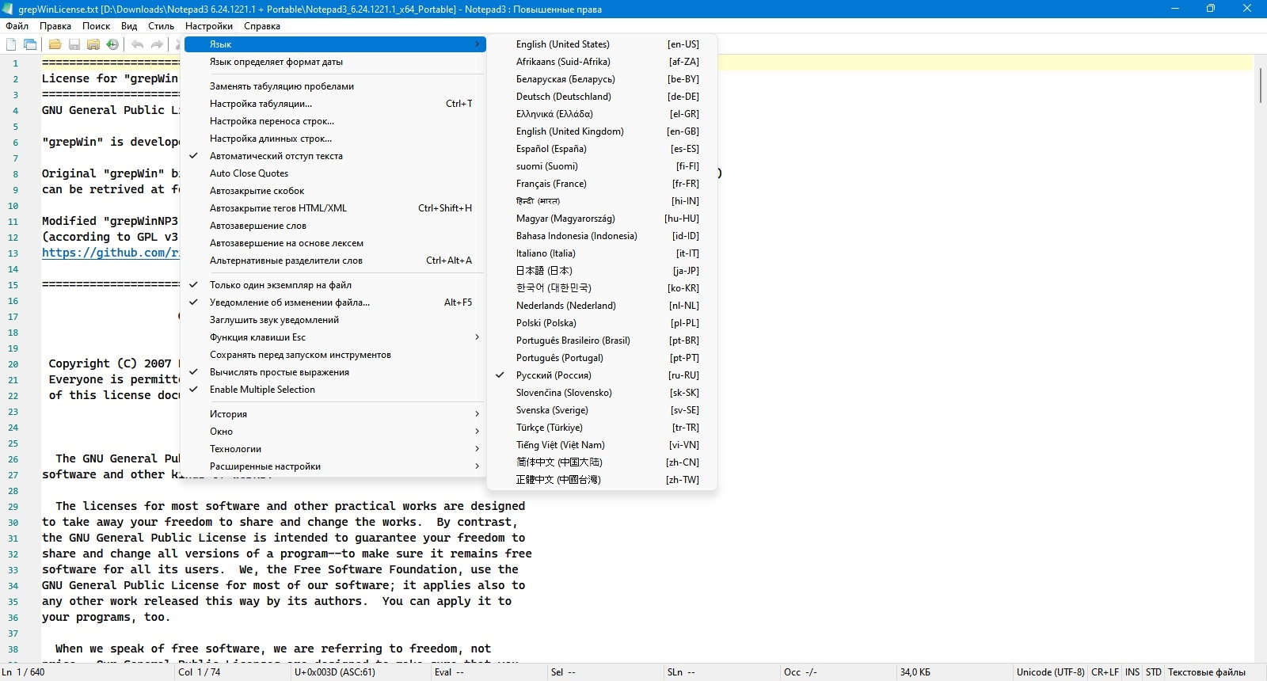The height and width of the screenshot is (681, 1267).
Task: Click the Open file folder icon
Action: coord(55,44)
